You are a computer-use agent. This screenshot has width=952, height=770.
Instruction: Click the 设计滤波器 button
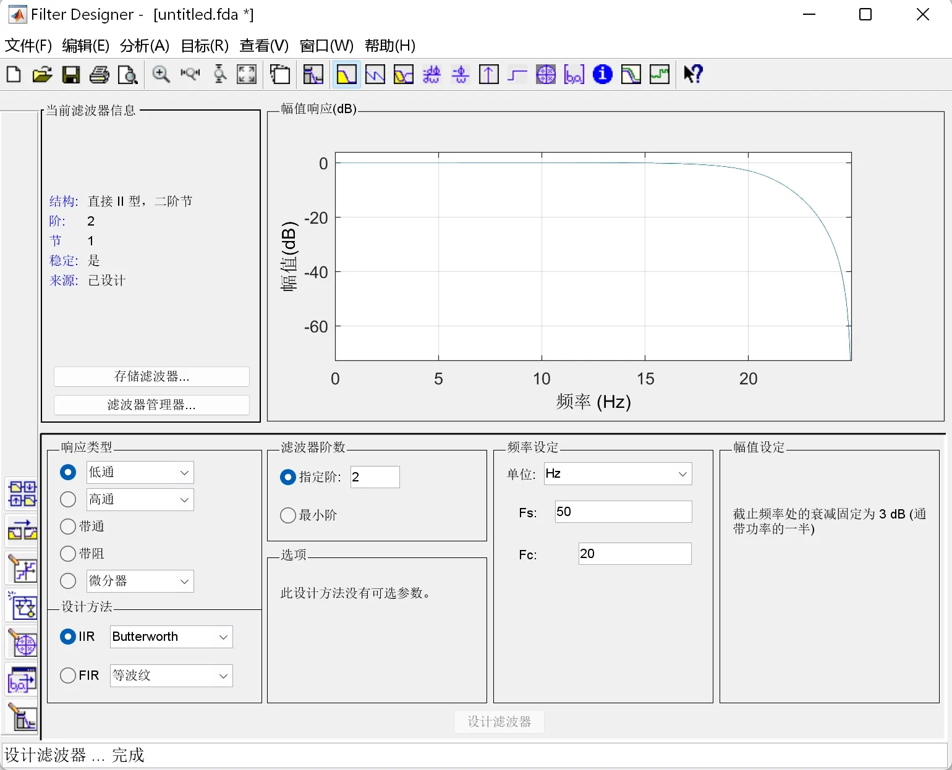tap(499, 722)
